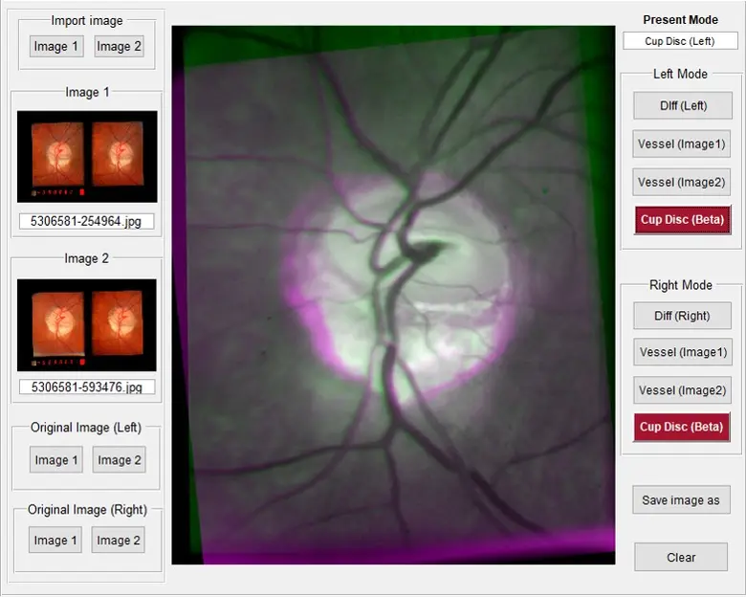Choose Vessel (Image1) under Right Mode

point(682,352)
